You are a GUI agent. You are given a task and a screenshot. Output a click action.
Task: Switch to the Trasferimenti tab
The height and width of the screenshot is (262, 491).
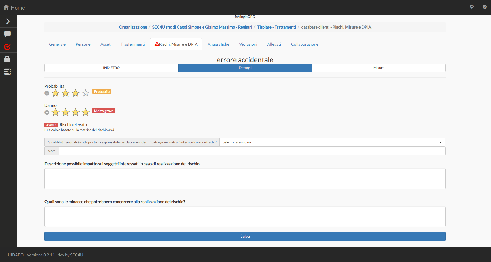[x=133, y=44]
